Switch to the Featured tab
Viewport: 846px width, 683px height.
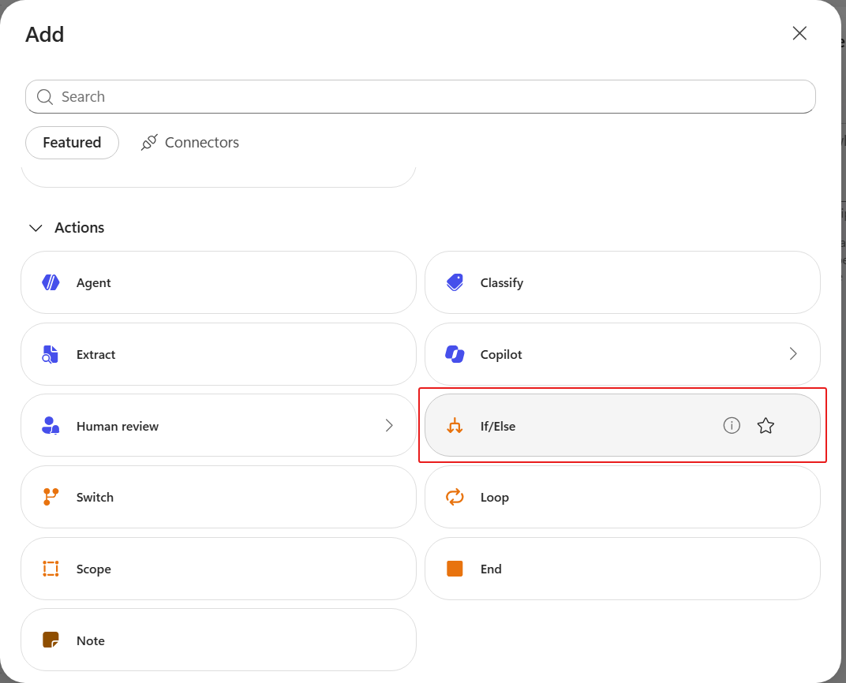tap(72, 142)
